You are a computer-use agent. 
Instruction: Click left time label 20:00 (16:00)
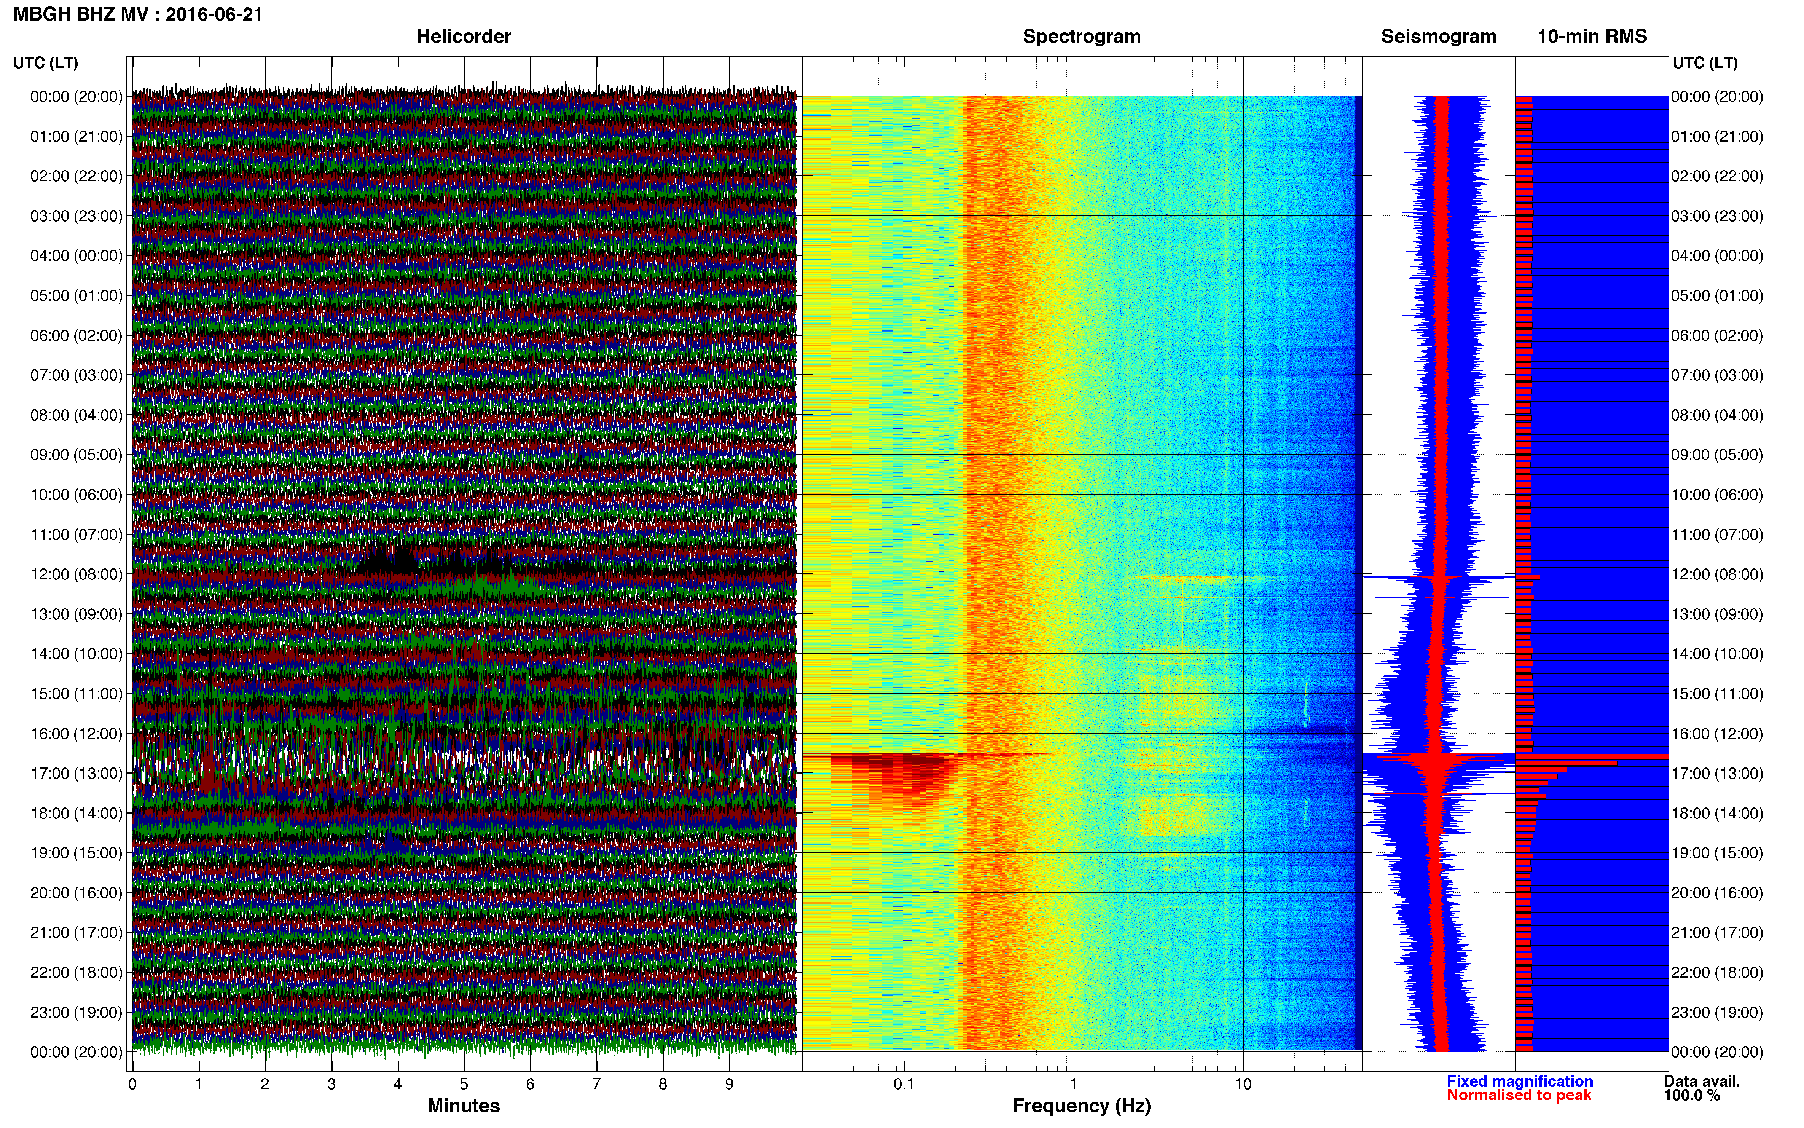pyautogui.click(x=76, y=892)
